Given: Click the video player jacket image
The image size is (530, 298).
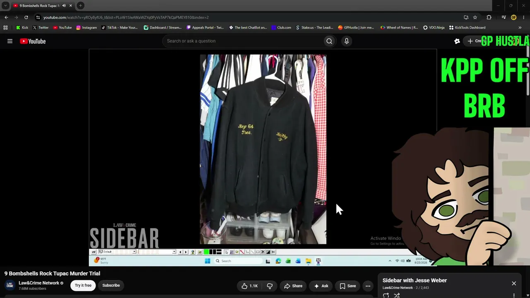Looking at the screenshot, I should click(x=263, y=149).
